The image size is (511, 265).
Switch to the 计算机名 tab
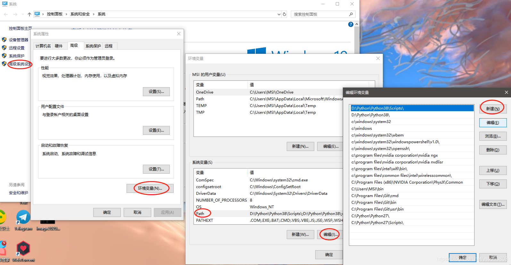43,46
